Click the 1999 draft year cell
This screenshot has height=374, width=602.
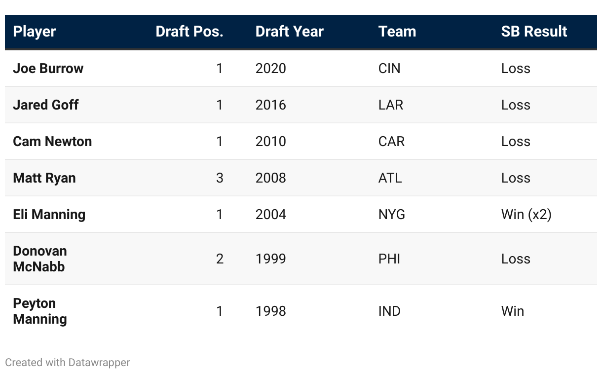[x=270, y=259]
